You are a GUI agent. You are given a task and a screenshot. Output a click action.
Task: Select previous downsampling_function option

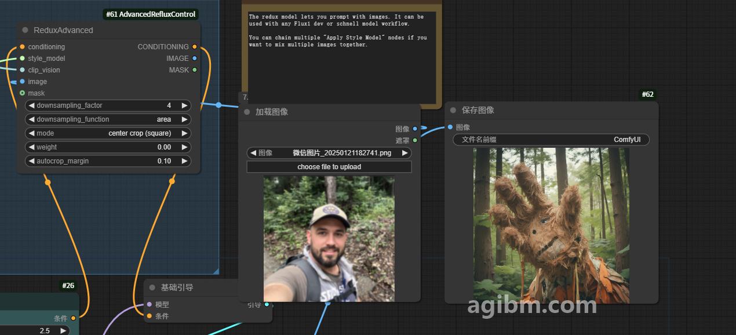[x=31, y=119]
